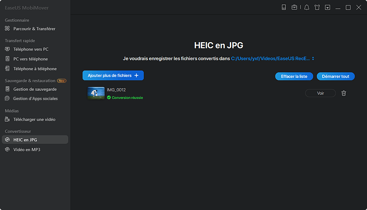Click the C:/Users/yxf/Videos save path link
The width and height of the screenshot is (367, 210).
click(270, 59)
